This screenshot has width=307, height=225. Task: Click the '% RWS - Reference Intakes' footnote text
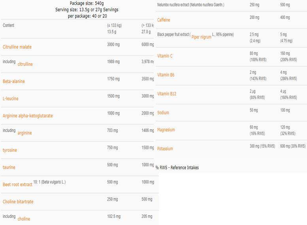coord(177,168)
